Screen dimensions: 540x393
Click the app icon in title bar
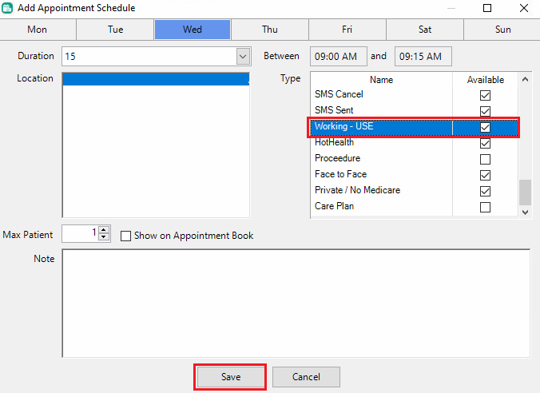(x=8, y=8)
